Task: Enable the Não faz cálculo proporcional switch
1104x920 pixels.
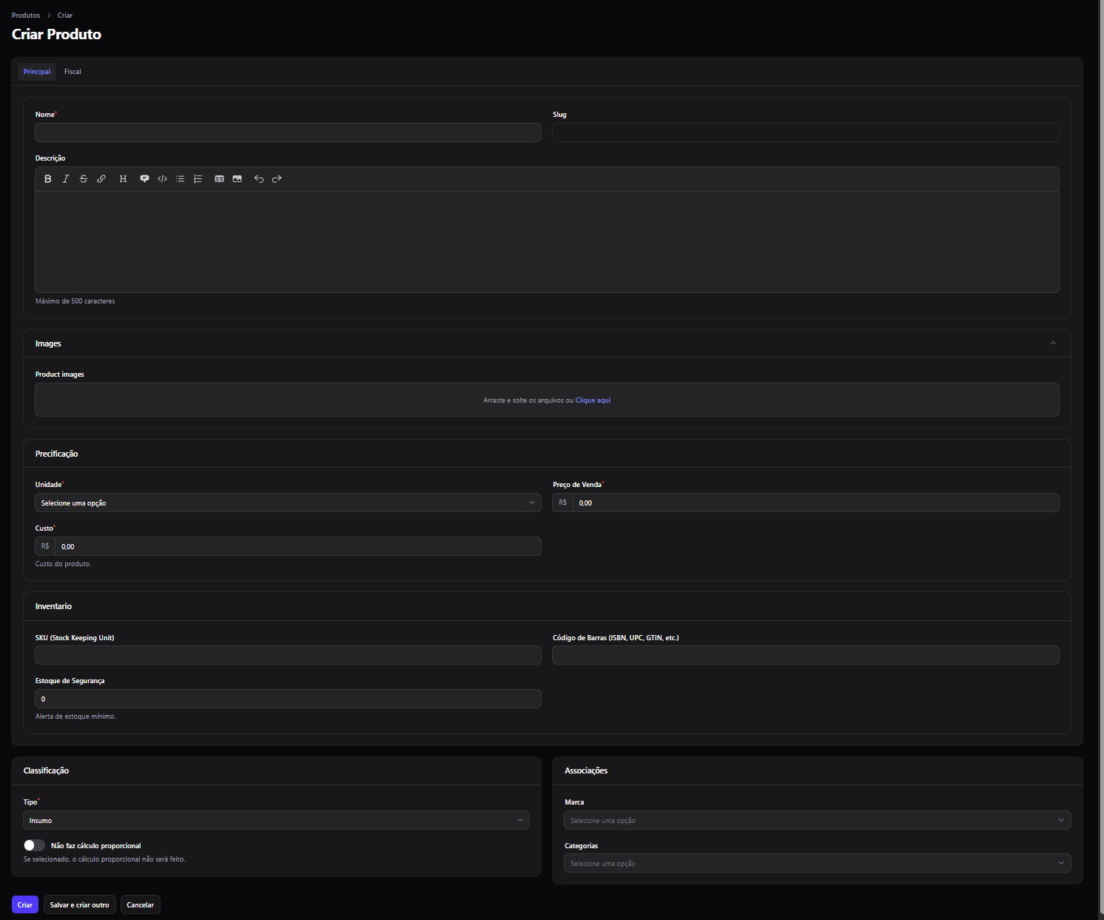Action: tap(34, 845)
